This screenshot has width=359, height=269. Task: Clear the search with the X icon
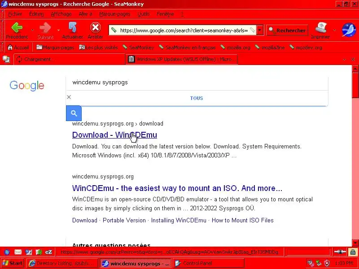(x=69, y=97)
